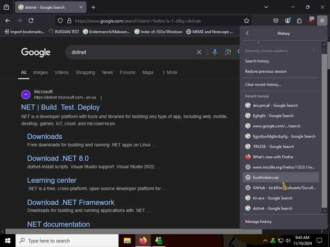Switch to the Images tab
The height and width of the screenshot is (247, 330).
click(40, 72)
